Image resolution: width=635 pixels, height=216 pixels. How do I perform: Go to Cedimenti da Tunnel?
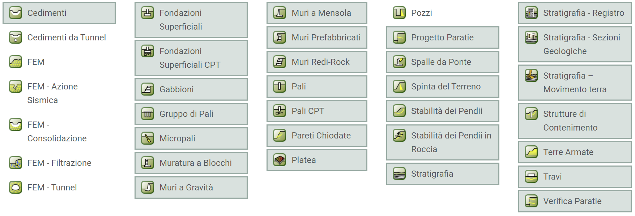click(59, 38)
